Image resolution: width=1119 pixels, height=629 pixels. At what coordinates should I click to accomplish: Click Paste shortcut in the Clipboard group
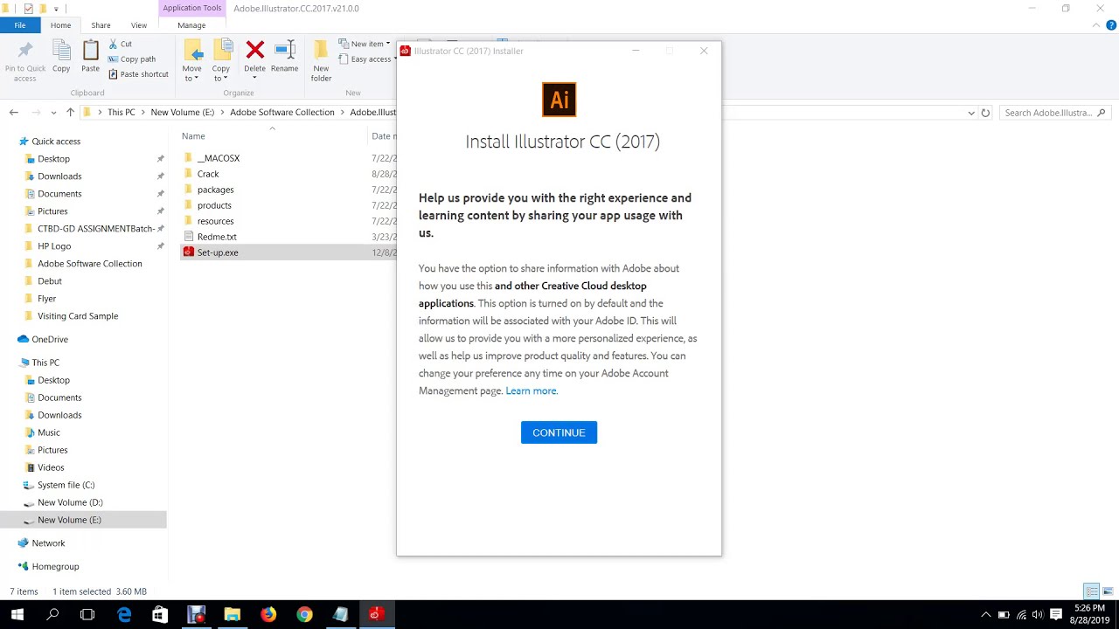pyautogui.click(x=138, y=74)
